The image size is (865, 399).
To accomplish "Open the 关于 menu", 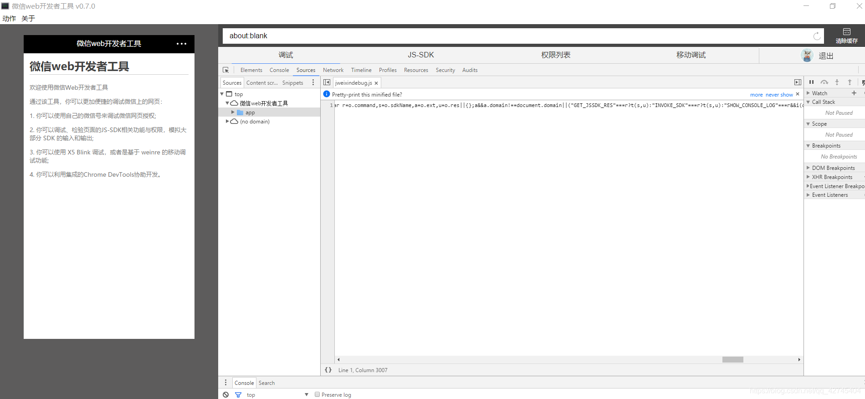I will tap(28, 18).
